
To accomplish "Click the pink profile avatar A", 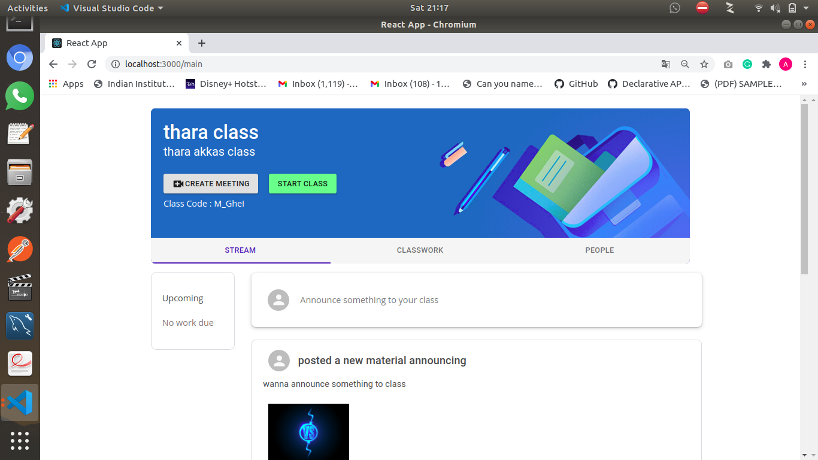I will 786,64.
